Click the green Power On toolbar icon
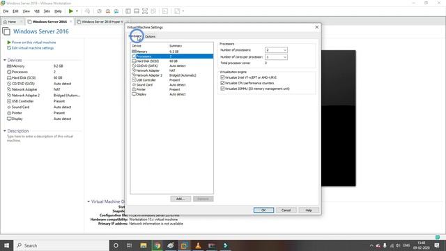This screenshot has width=446, height=251. coord(71,11)
